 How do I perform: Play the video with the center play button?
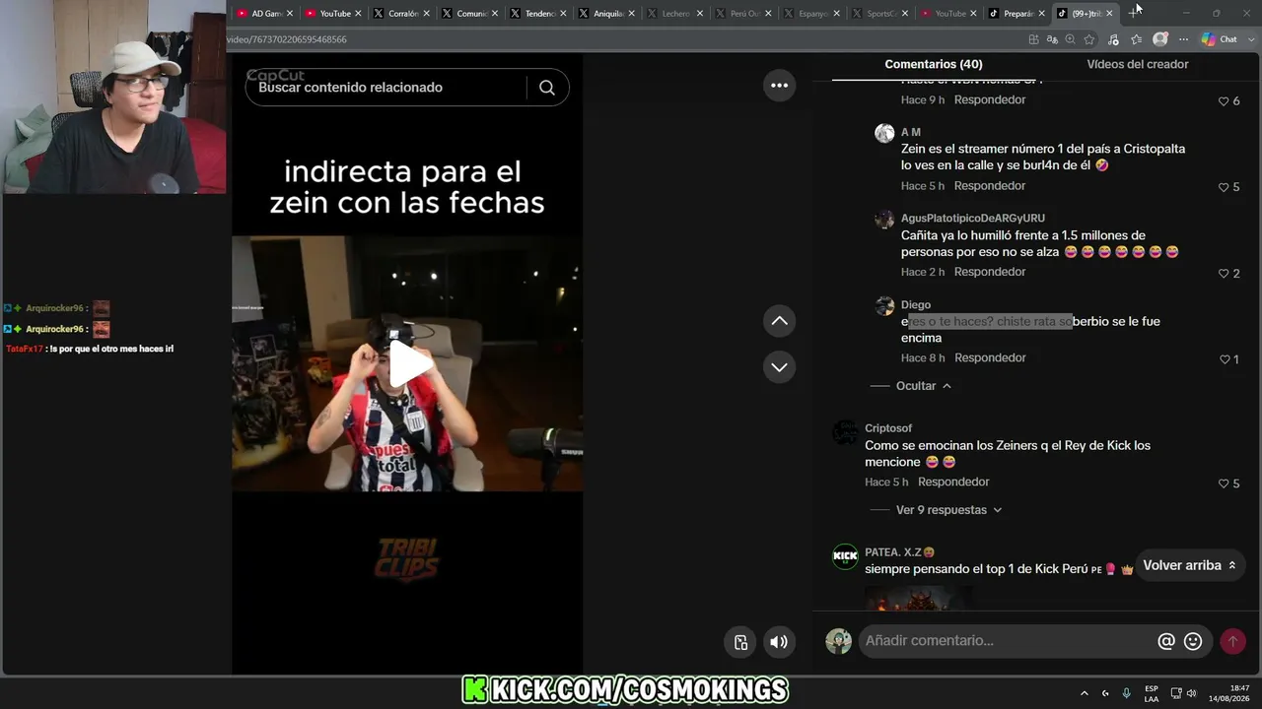409,363
